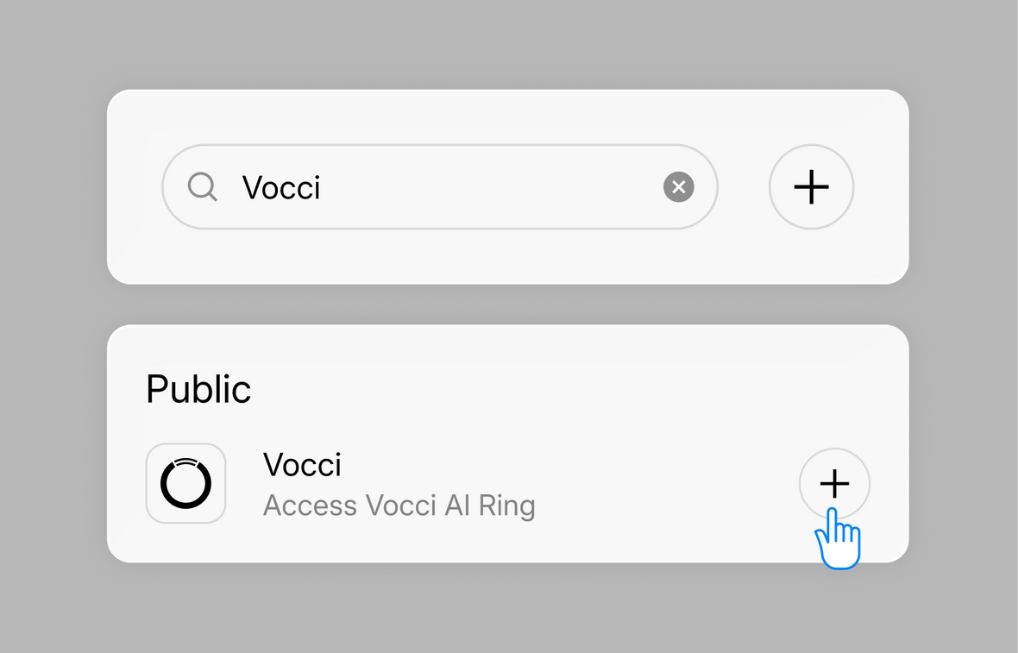Click the circular plus next to Access Vocci AI Ring
The height and width of the screenshot is (653, 1018).
click(x=834, y=484)
